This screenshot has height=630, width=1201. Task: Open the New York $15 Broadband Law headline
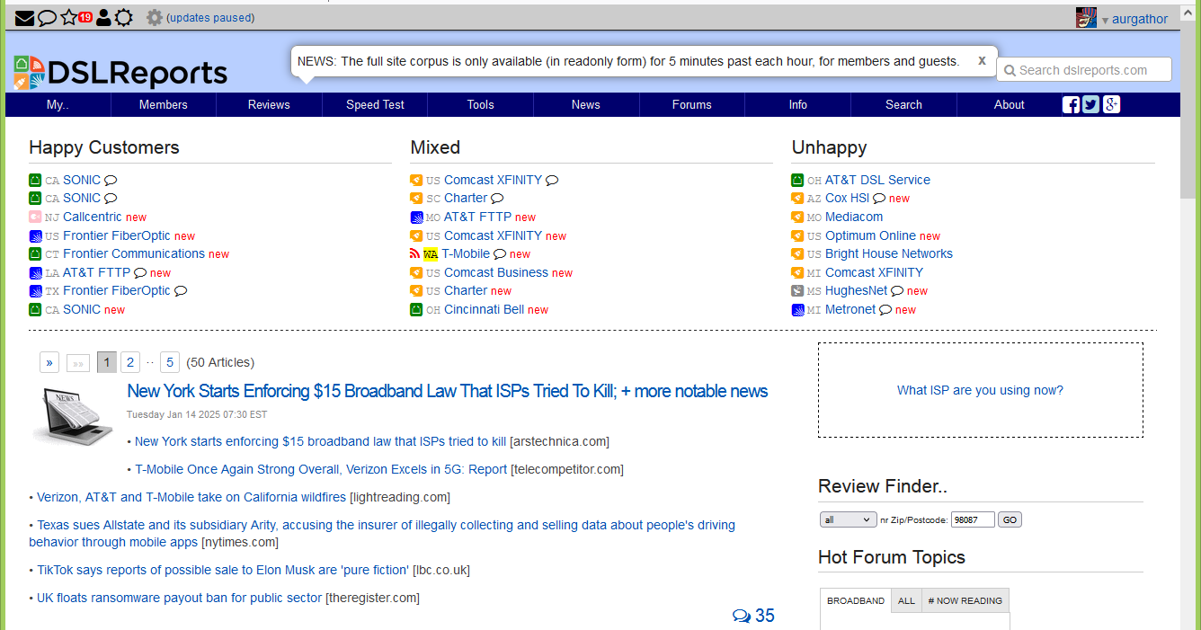coord(448,391)
